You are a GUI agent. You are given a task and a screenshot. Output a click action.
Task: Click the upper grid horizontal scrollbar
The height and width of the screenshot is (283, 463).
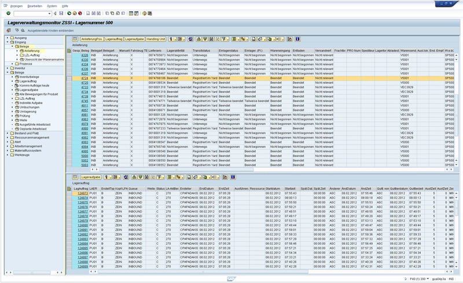[177, 169]
